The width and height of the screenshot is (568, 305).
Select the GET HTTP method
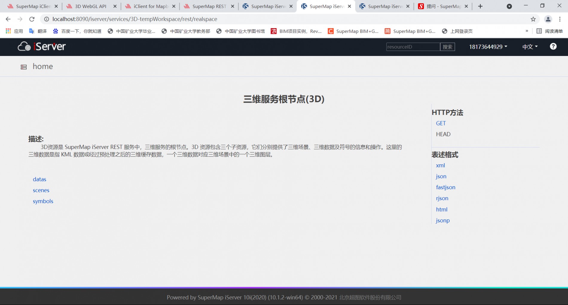click(x=441, y=123)
